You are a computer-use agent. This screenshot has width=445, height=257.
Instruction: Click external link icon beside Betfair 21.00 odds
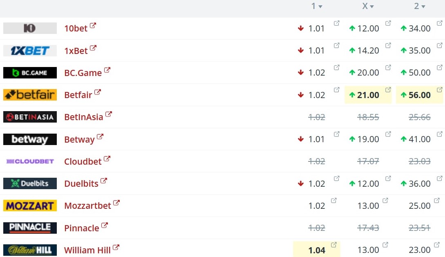tap(388, 89)
